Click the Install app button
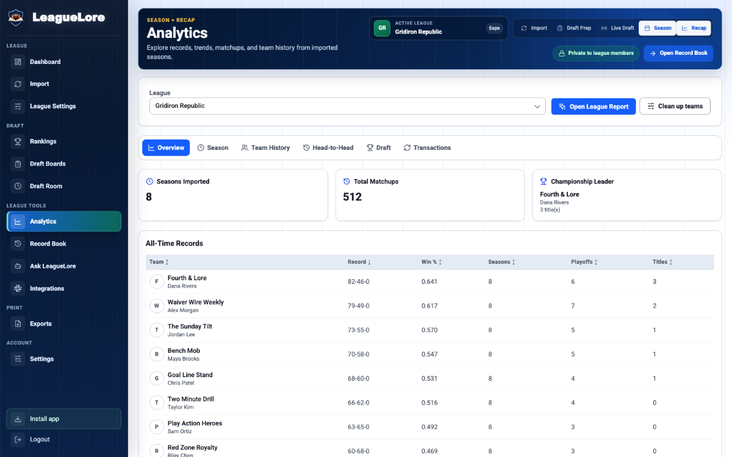The image size is (732, 457). coord(64,419)
